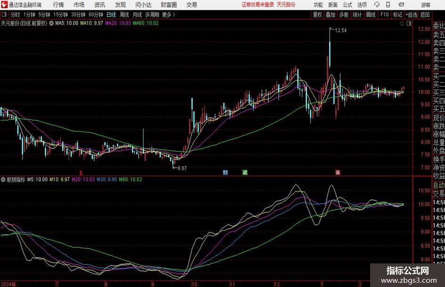445x287 pixels.
Task: Click the 6.97 low price marker
Action: 182,168
